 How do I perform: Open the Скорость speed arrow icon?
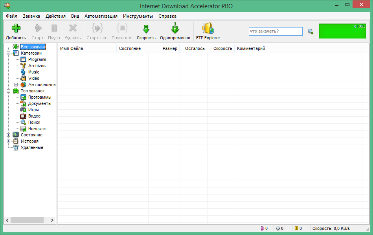[146, 29]
